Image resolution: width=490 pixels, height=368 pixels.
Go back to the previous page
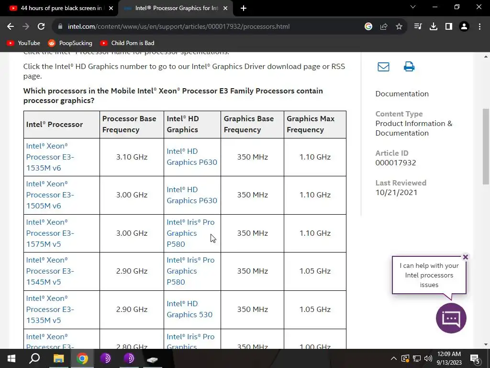[x=11, y=27]
